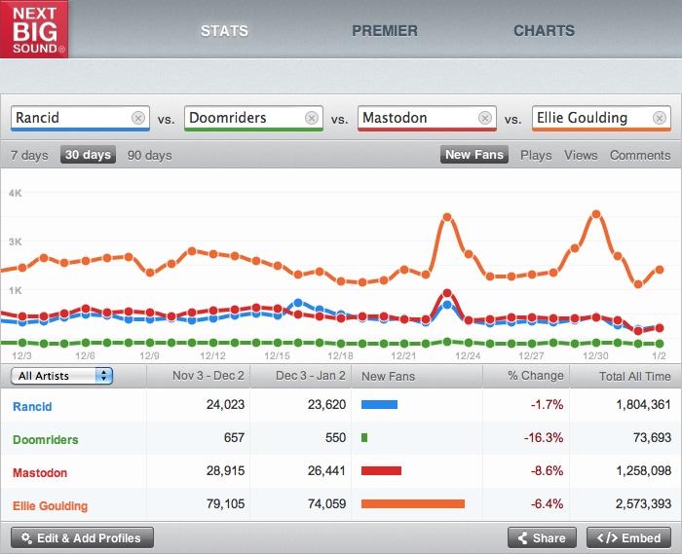Open the Ellie Goulding artist link
682x554 pixels.
click(50, 505)
